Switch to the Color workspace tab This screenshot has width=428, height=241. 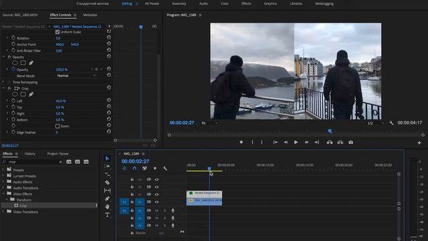pos(225,3)
